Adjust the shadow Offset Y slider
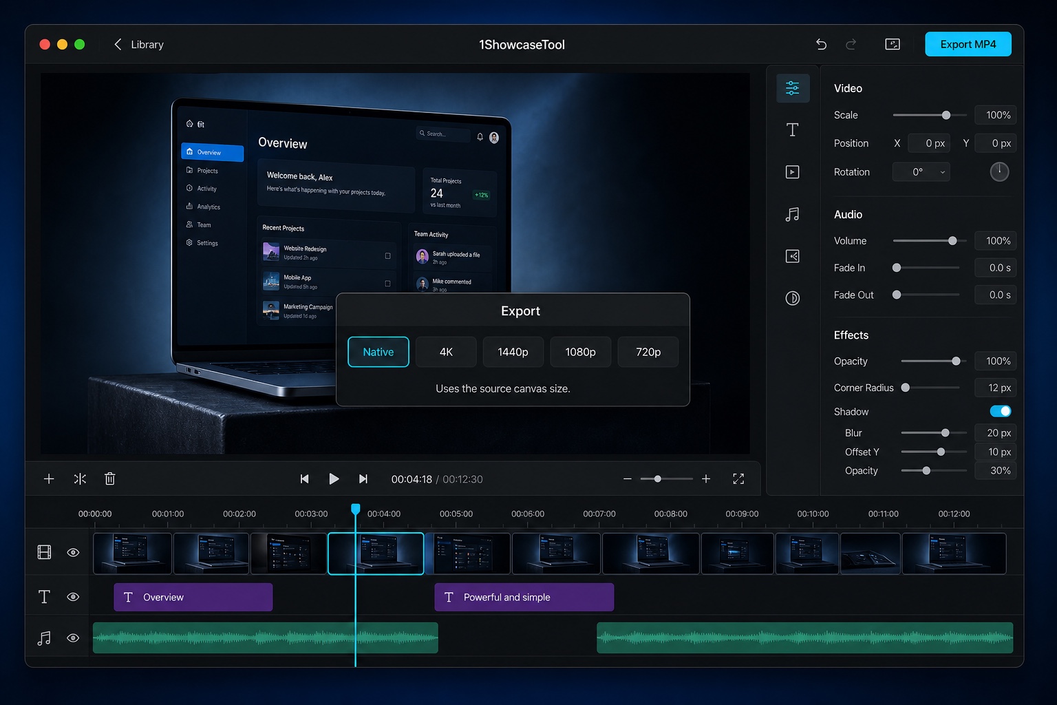Image resolution: width=1057 pixels, height=705 pixels. 934,452
